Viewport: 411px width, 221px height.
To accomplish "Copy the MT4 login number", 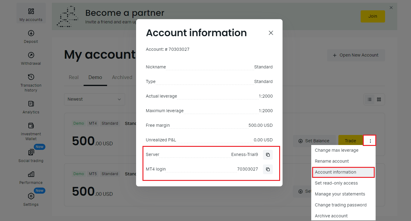I will (x=268, y=169).
